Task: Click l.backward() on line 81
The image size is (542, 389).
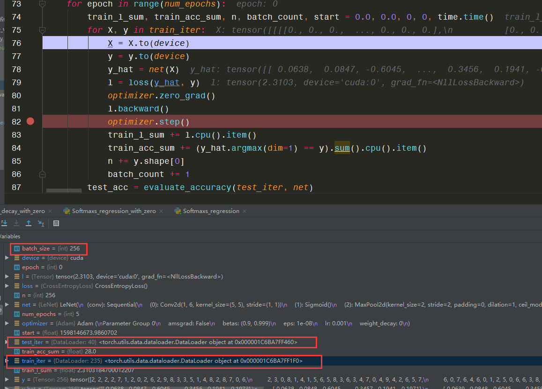Action: pyautogui.click(x=138, y=109)
